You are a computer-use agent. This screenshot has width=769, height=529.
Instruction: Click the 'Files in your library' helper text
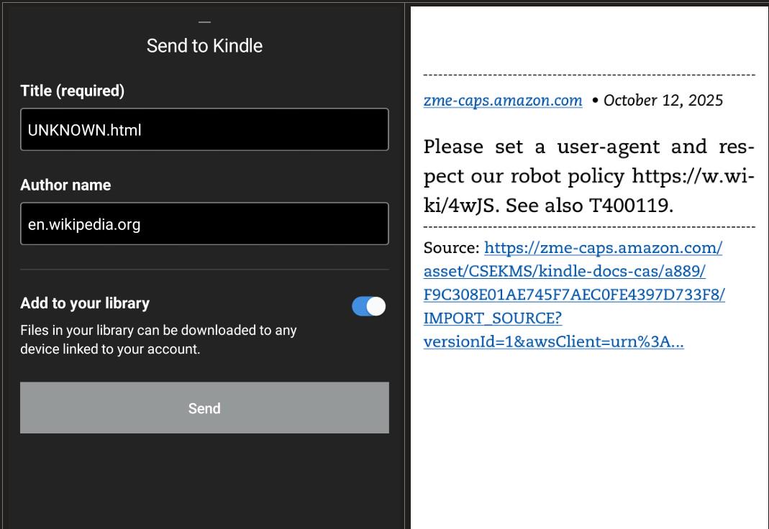(158, 340)
